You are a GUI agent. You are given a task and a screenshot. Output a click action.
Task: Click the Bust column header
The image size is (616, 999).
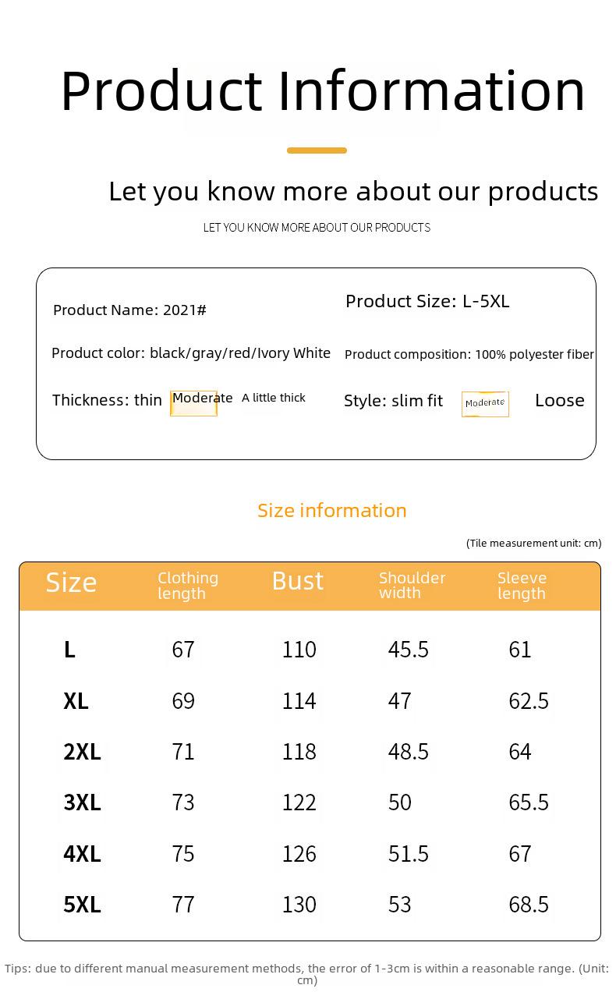point(298,581)
